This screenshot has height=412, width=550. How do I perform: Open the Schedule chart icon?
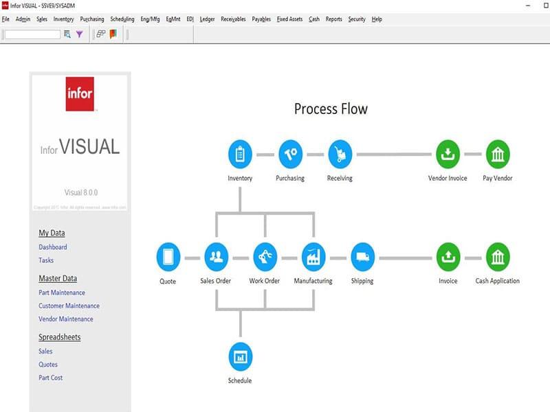240,357
